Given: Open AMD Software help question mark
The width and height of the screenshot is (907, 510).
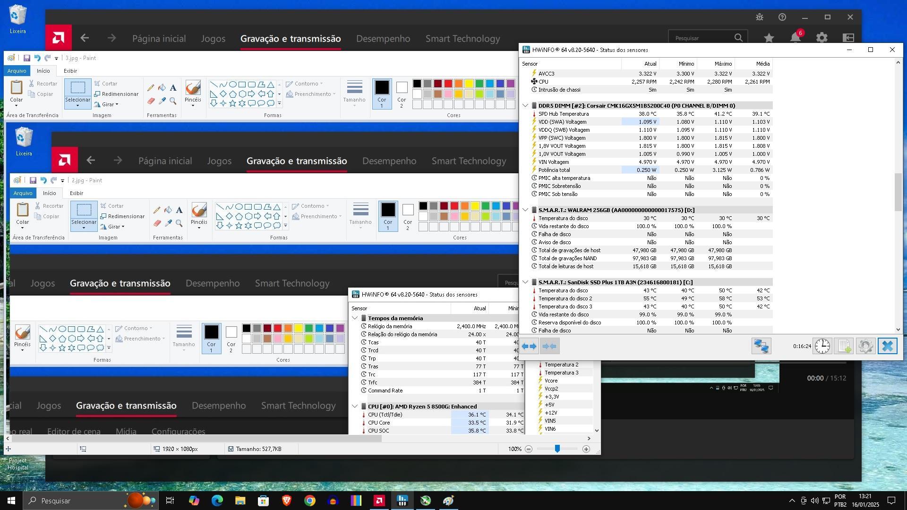Looking at the screenshot, I should (782, 17).
